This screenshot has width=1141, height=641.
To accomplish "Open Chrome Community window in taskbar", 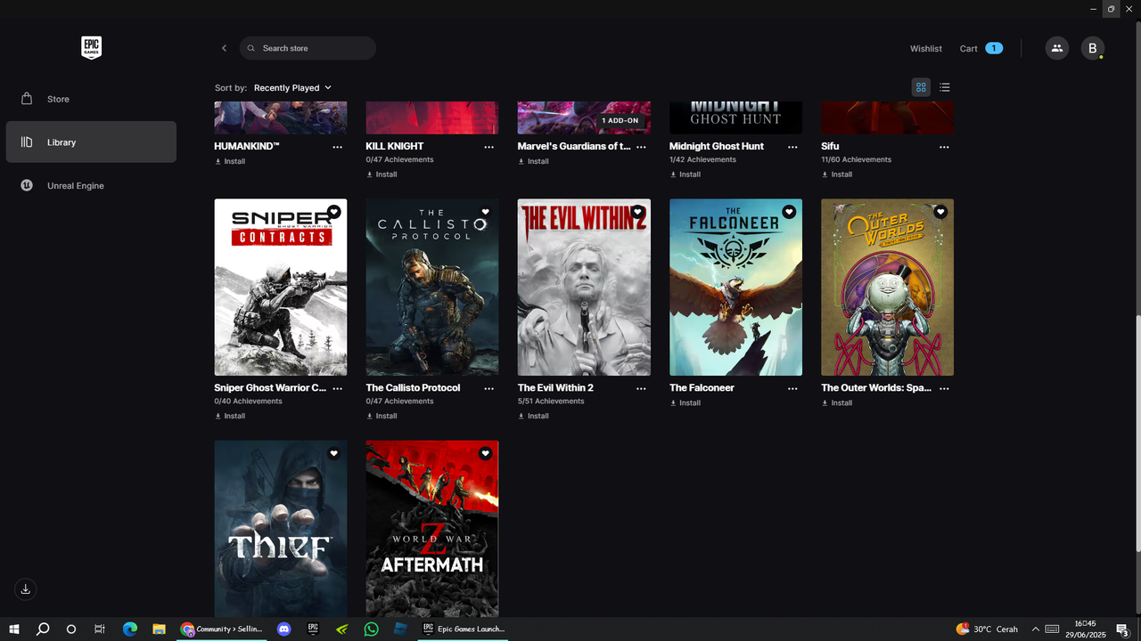I will [221, 629].
